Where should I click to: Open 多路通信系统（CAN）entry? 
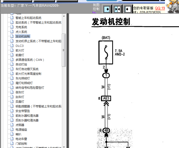[x=30, y=60]
